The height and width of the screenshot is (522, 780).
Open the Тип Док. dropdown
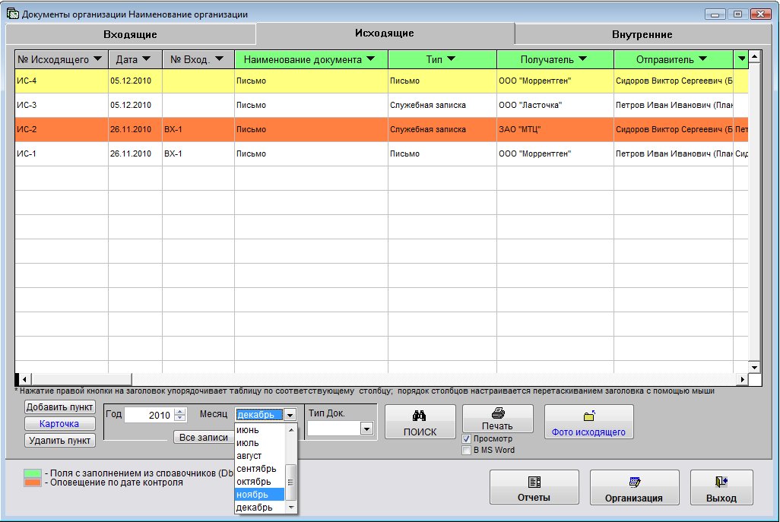tap(366, 429)
